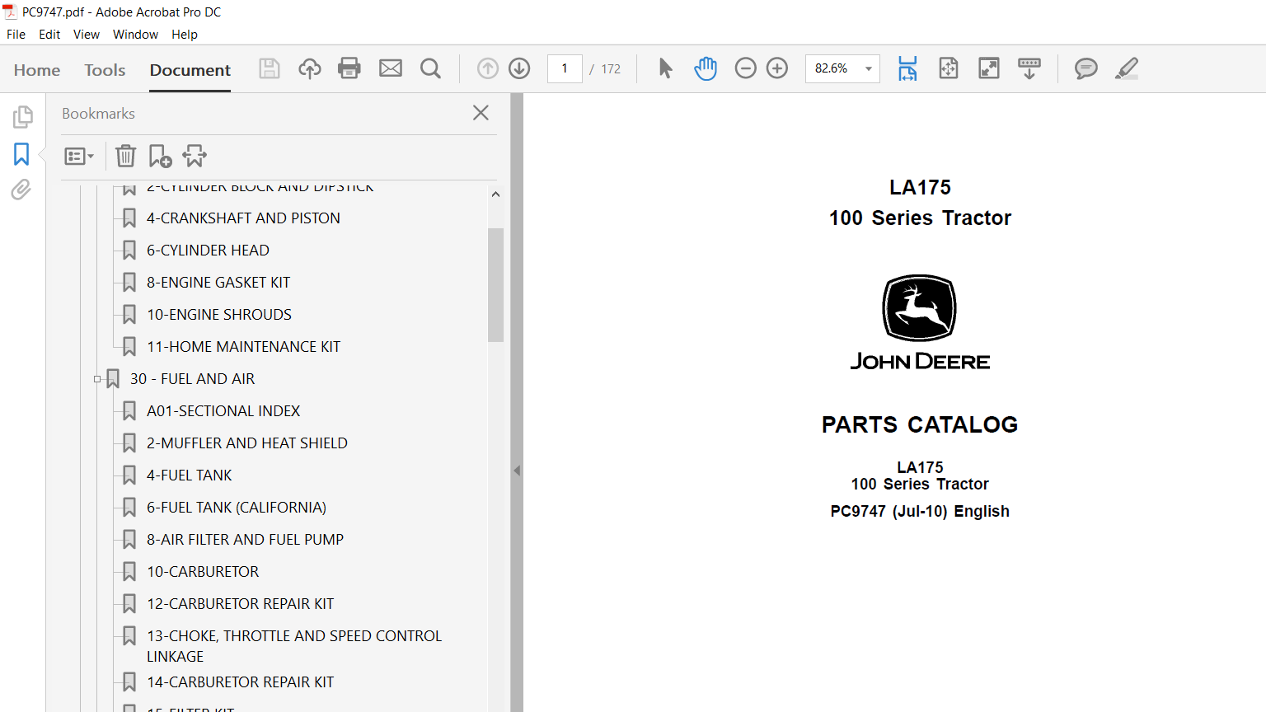Viewport: 1266px width, 712px height.
Task: Open the Attachments paperclip panel
Action: point(21,190)
